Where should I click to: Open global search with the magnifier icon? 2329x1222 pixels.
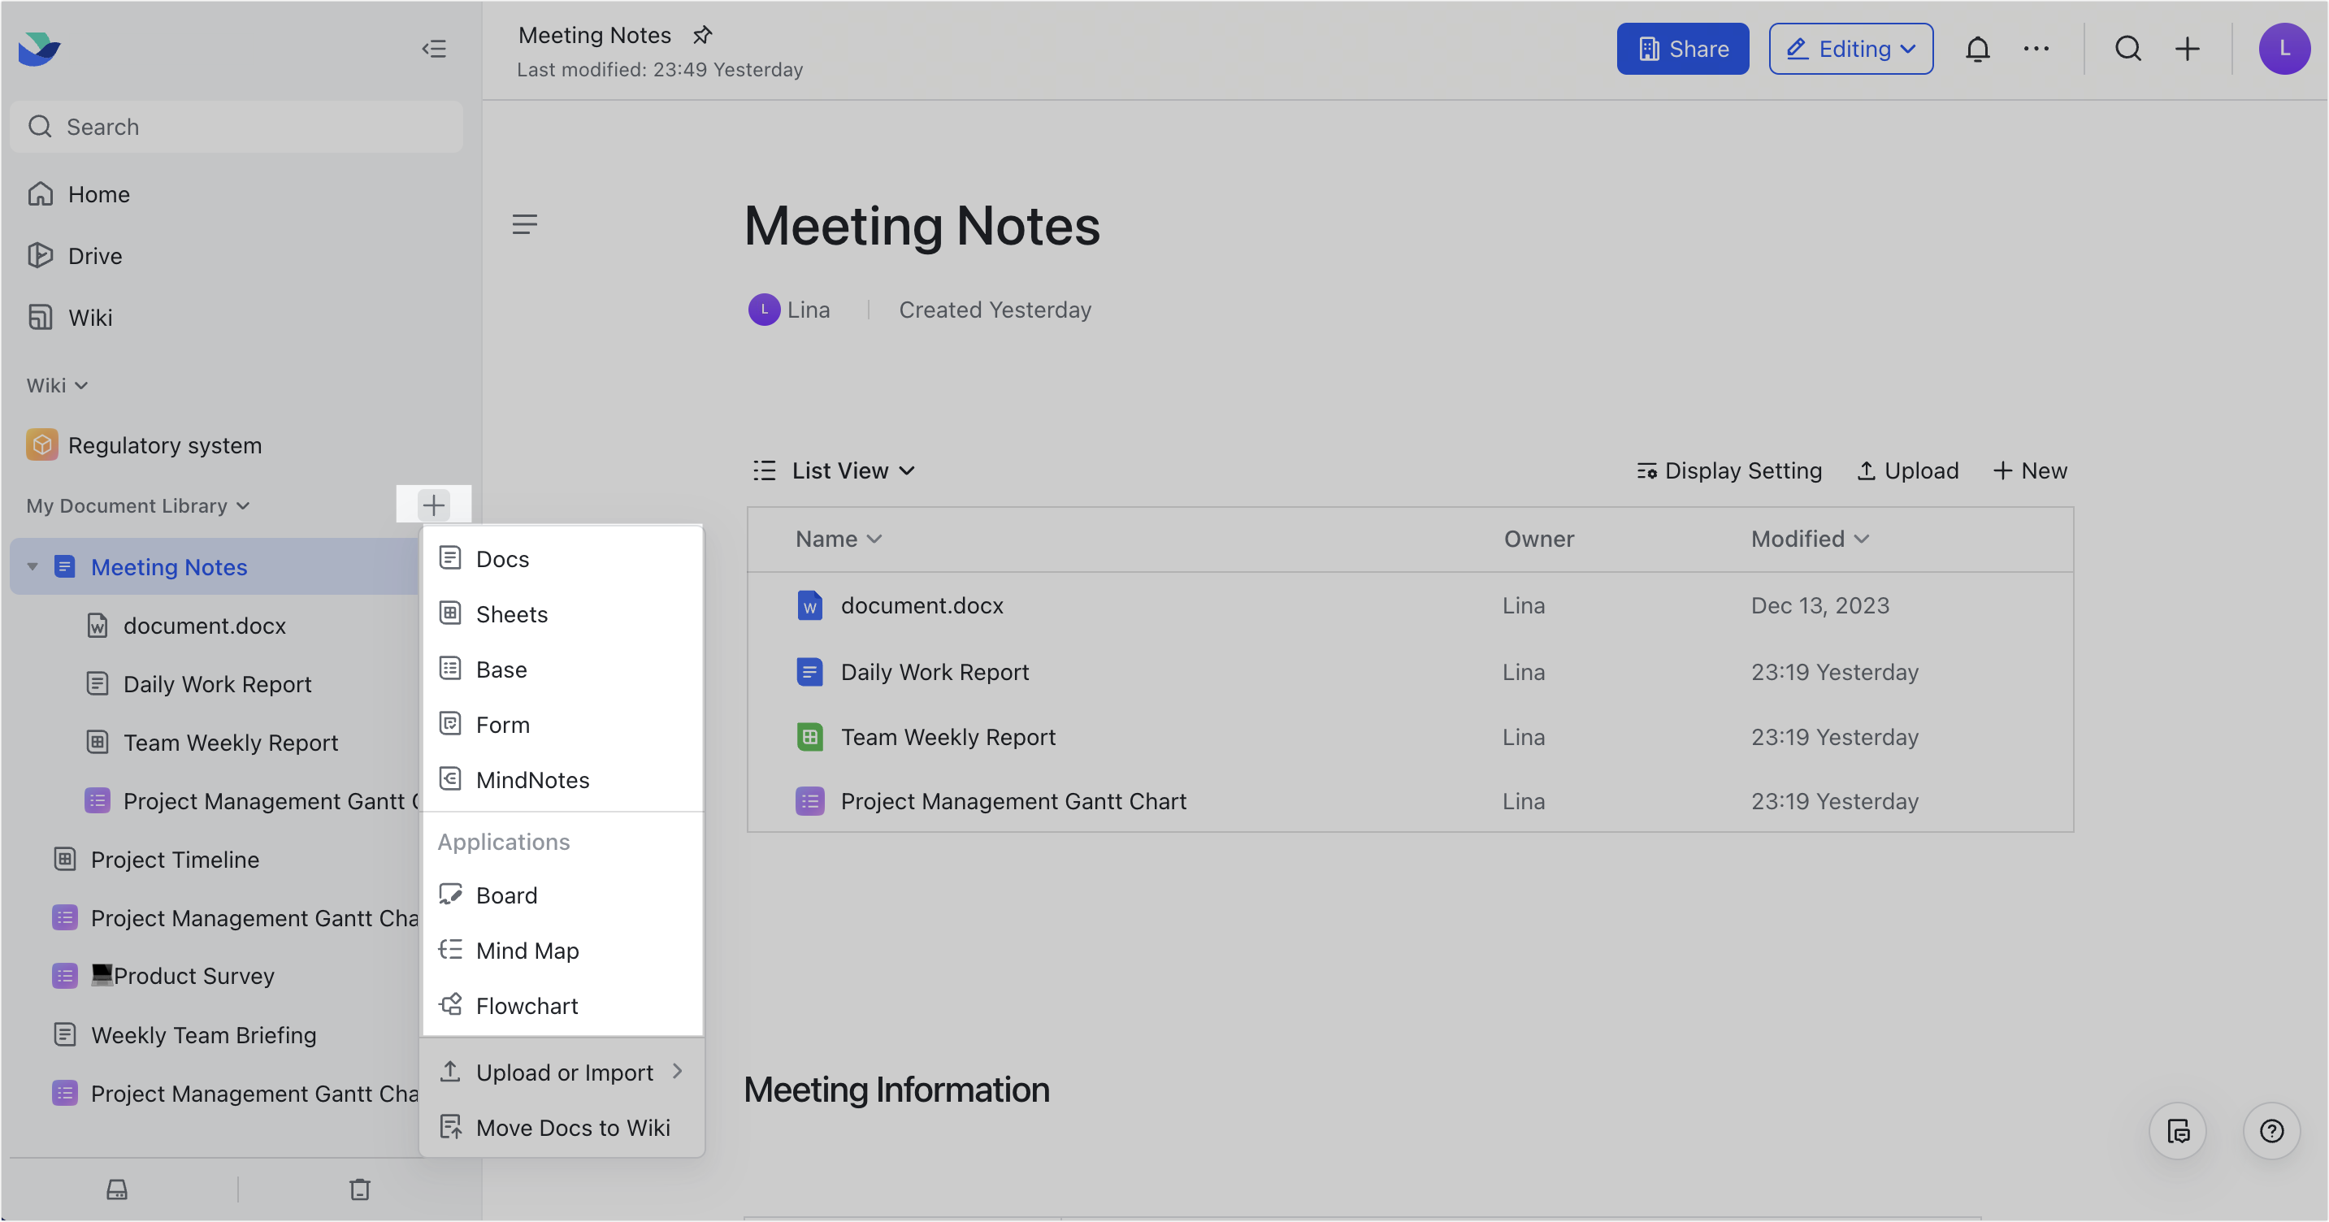click(2128, 49)
